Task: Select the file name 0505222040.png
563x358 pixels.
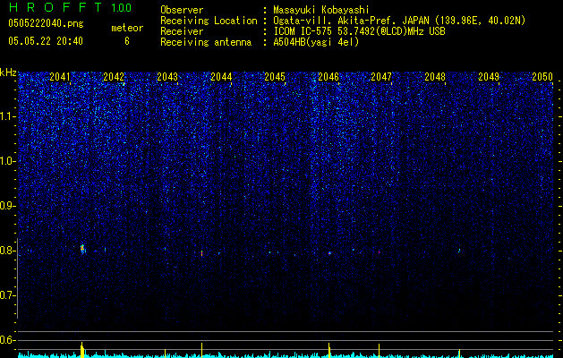Action: [x=46, y=23]
